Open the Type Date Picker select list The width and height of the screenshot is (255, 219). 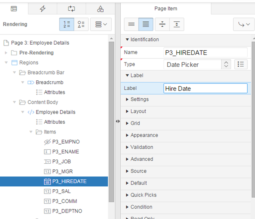pyautogui.click(x=197, y=65)
